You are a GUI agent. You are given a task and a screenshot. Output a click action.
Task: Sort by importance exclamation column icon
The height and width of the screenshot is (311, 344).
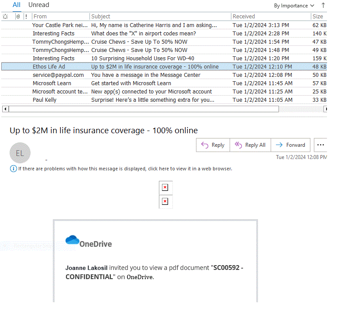[x=26, y=17]
